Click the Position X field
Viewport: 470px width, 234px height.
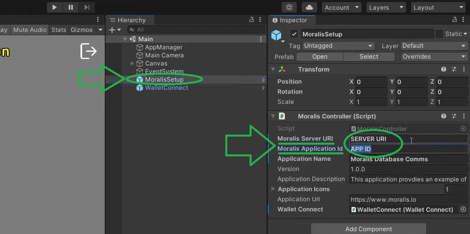pyautogui.click(x=371, y=82)
